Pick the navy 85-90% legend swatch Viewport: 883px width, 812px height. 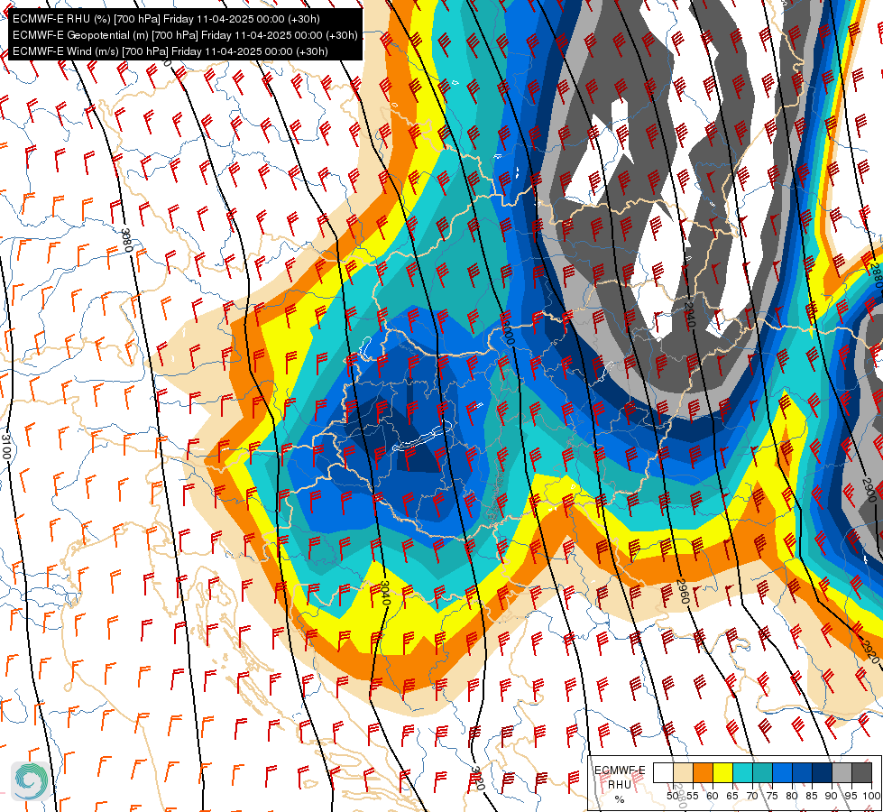823,772
